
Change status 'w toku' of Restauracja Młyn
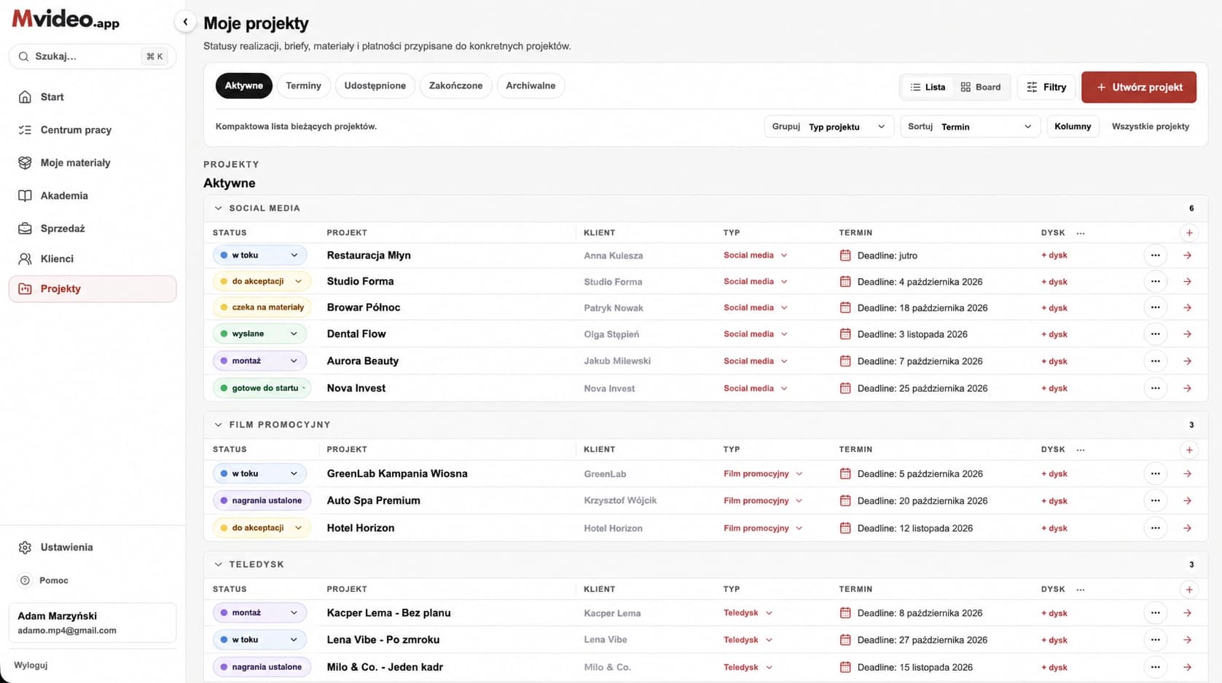[259, 255]
